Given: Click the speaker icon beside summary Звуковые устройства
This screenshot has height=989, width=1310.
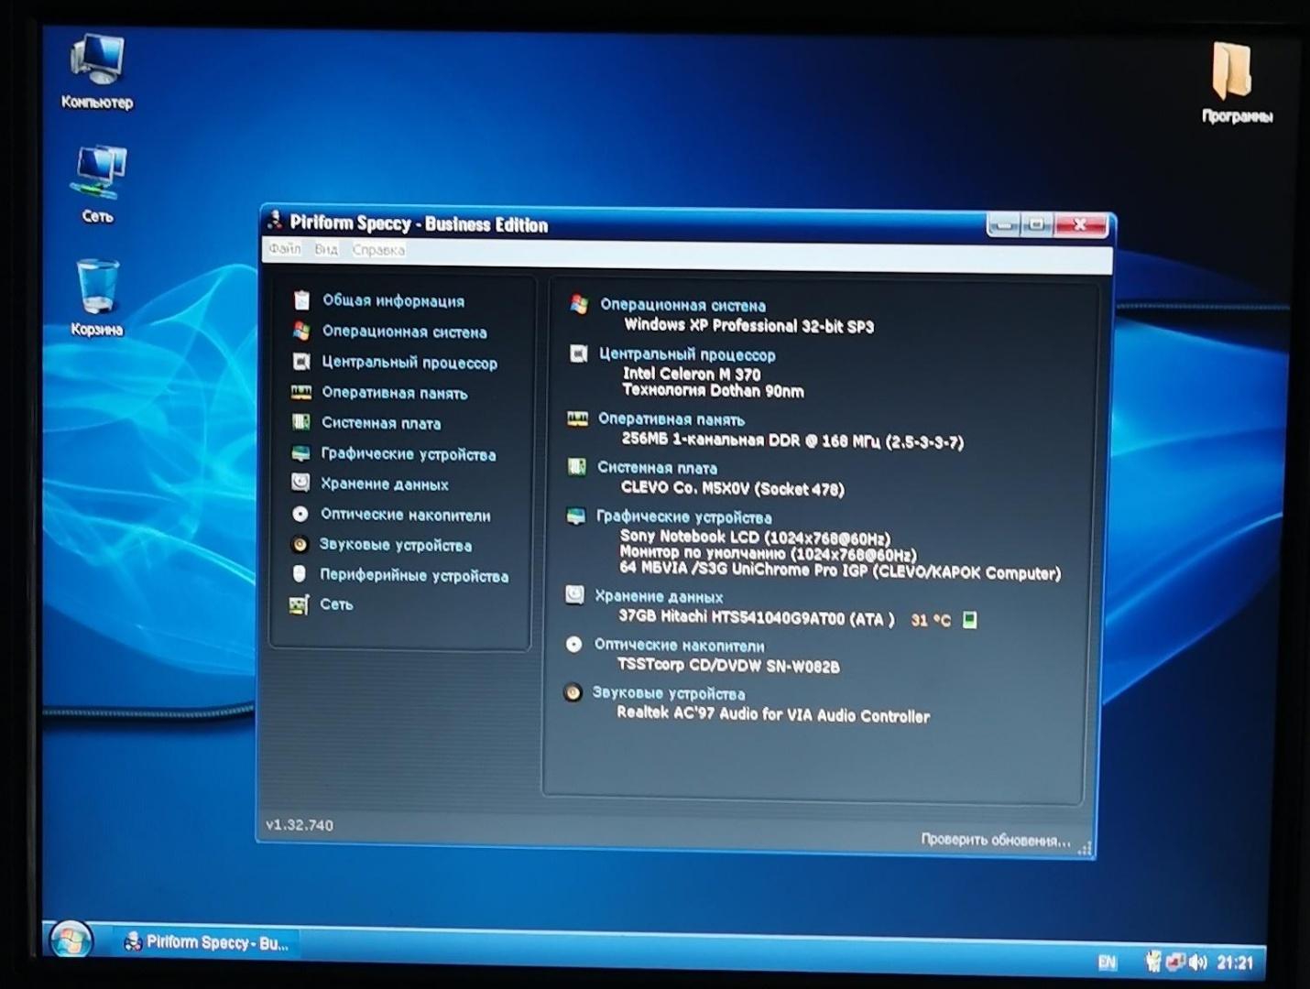Looking at the screenshot, I should [x=573, y=693].
